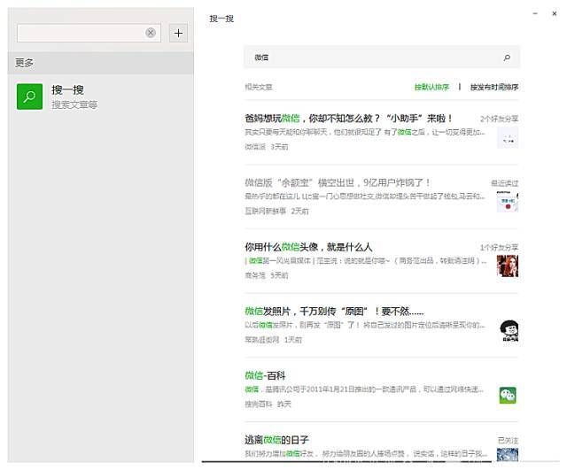Click the summary text of 微信头像 article

click(366, 260)
